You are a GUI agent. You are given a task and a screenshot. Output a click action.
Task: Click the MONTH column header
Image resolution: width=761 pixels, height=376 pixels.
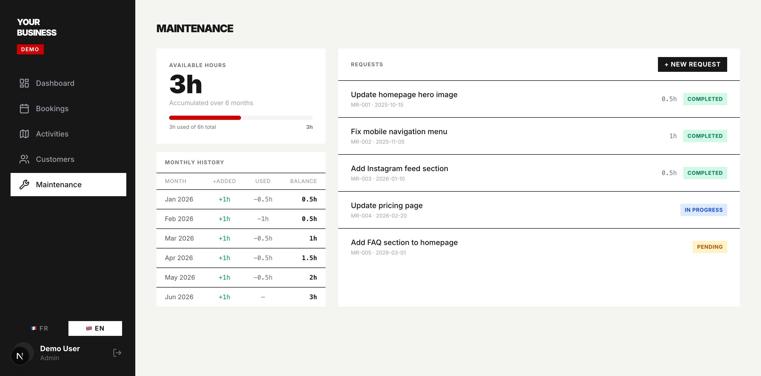175,181
